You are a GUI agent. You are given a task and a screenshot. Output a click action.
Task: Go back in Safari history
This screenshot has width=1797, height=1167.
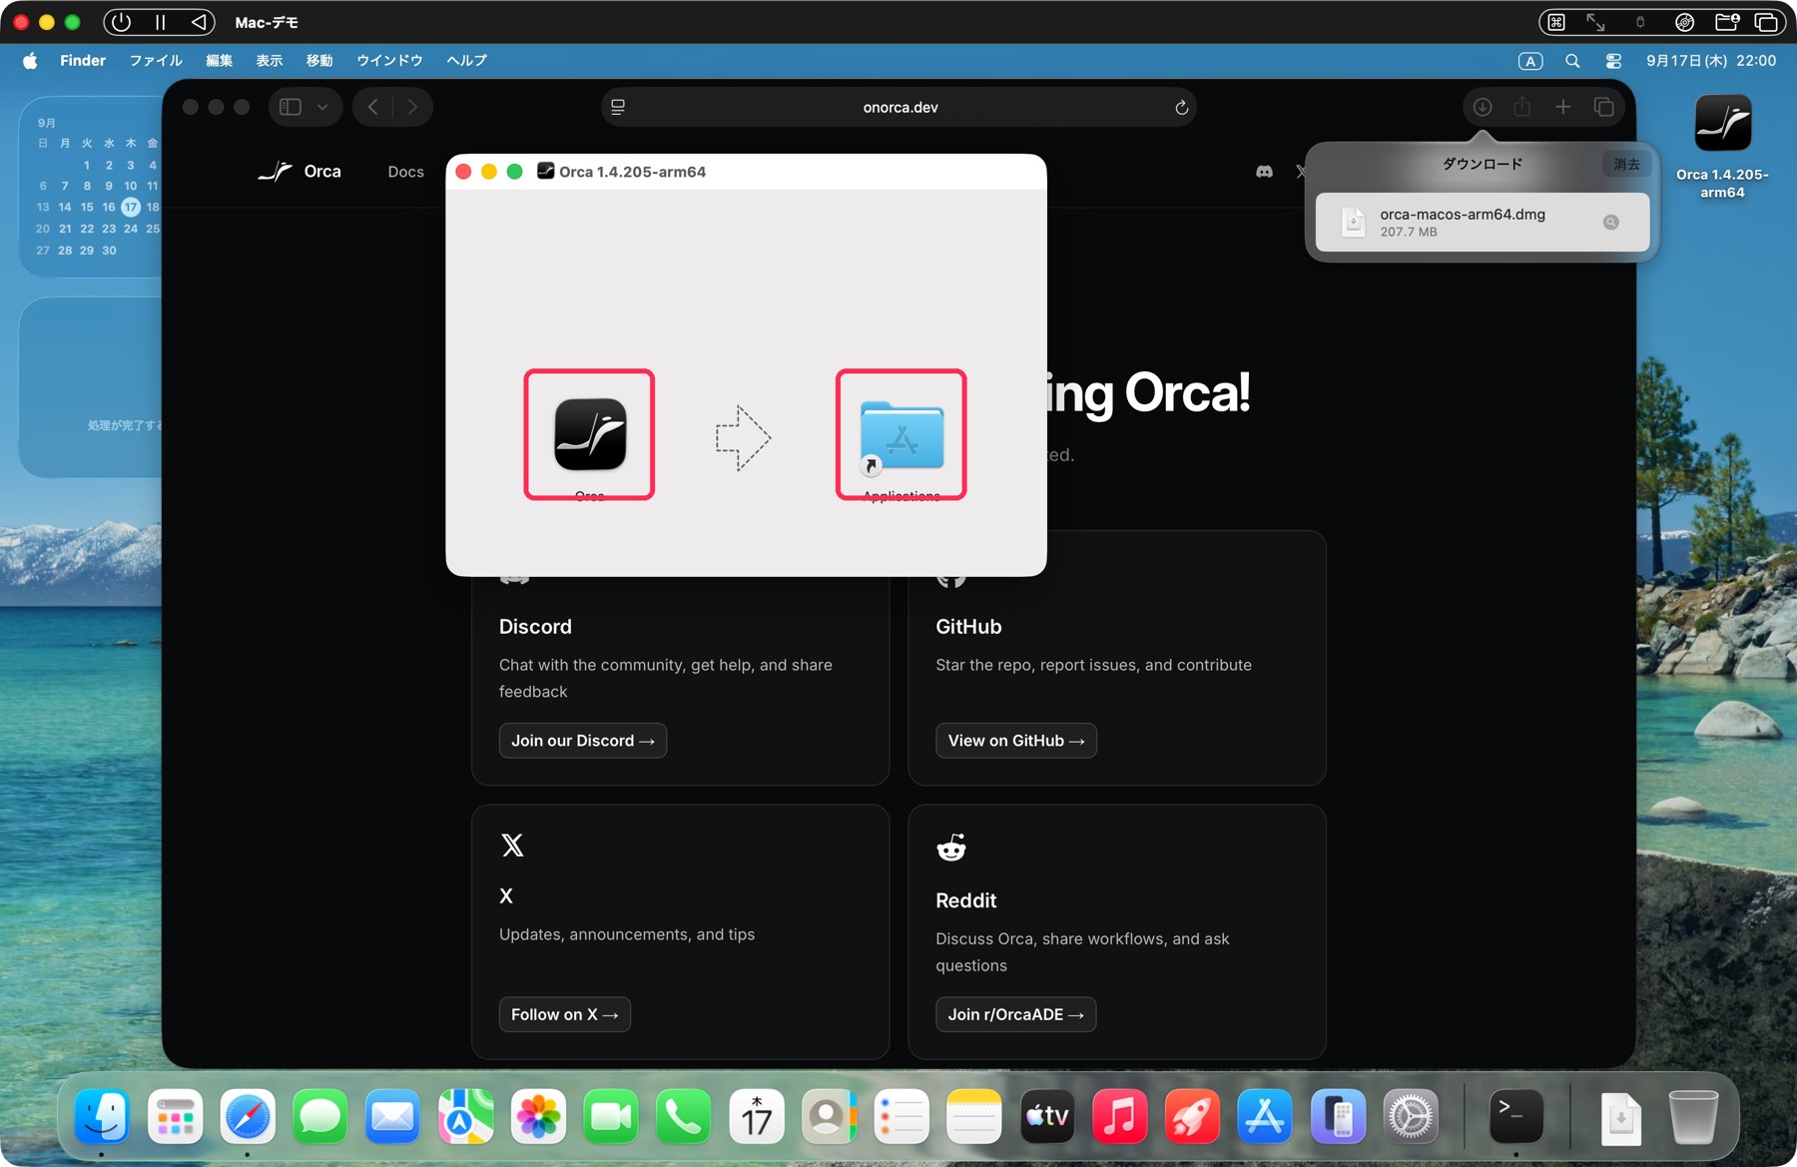click(x=372, y=107)
